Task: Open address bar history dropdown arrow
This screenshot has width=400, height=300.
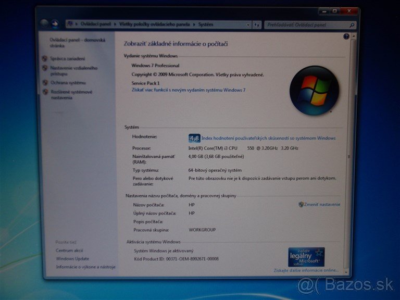Action: (248, 25)
